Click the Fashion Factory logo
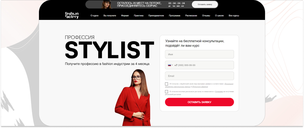 pyautogui.click(x=72, y=15)
